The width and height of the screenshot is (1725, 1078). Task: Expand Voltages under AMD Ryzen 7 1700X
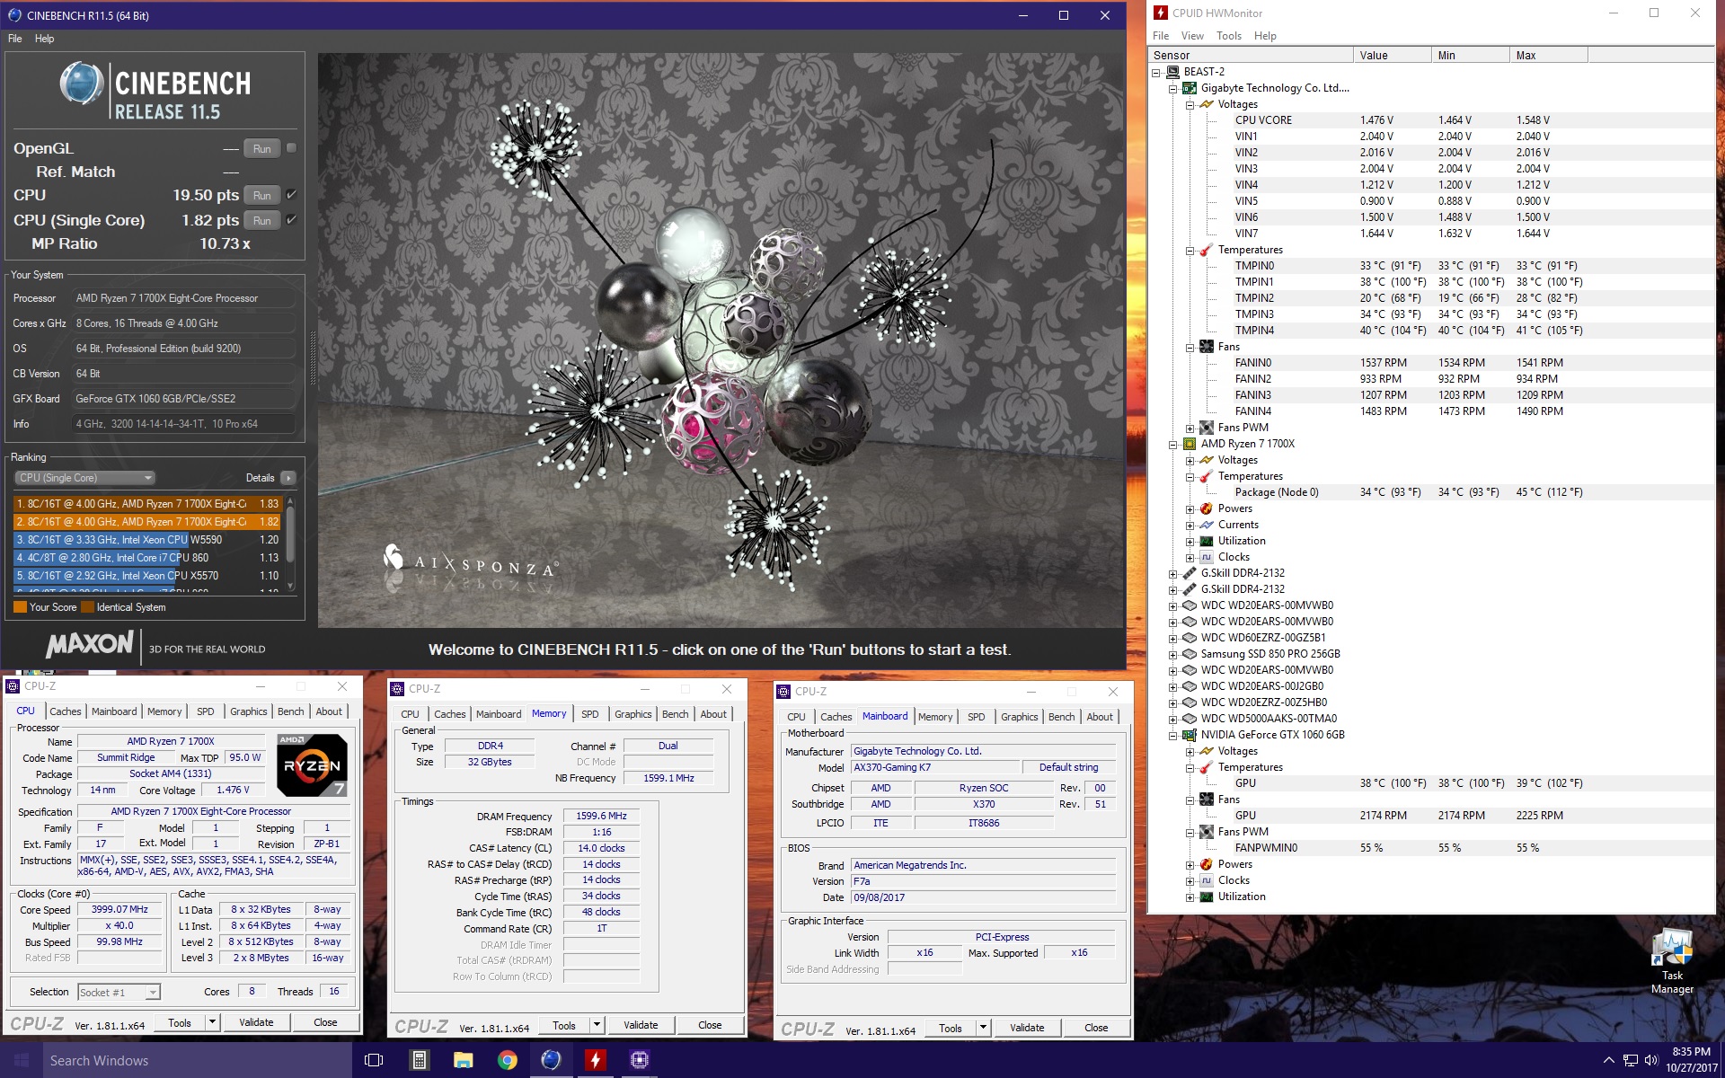click(1190, 461)
